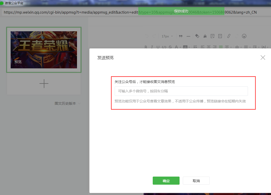This screenshot has height=195, width=271.
Task: Open the letter spacing dropdown arrow
Action: [268, 47]
